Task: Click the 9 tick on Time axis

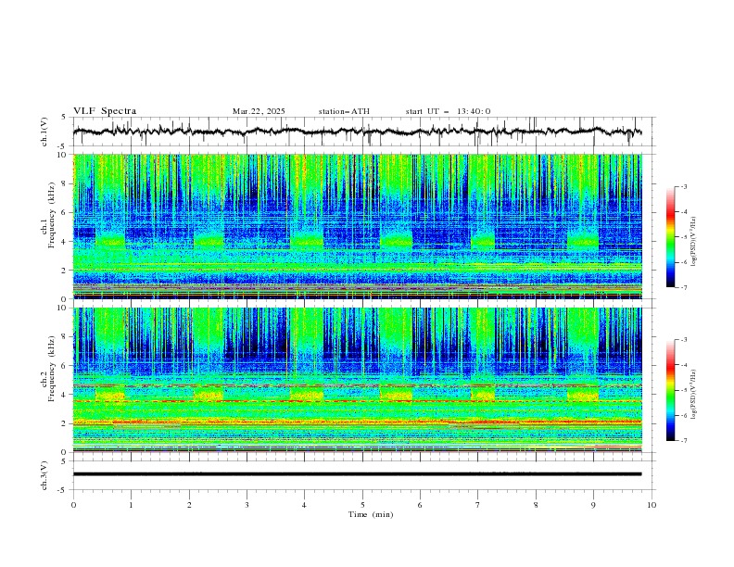Action: point(593,505)
